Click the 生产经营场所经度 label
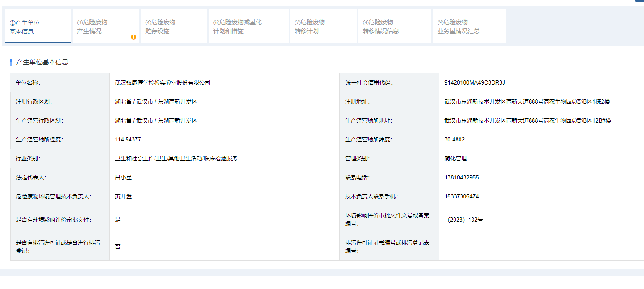The height and width of the screenshot is (289, 644). click(39, 139)
